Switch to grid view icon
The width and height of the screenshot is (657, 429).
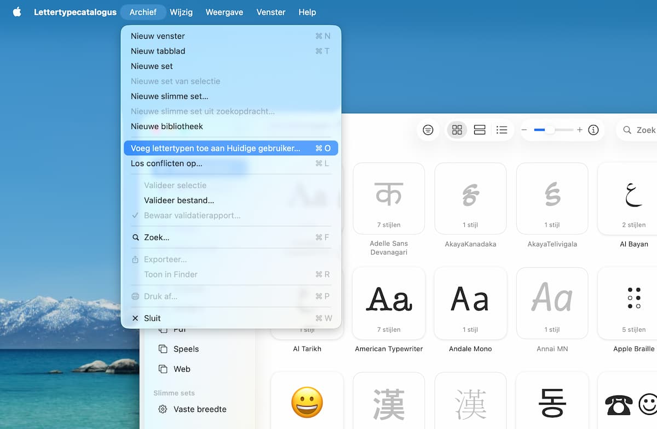click(x=457, y=130)
